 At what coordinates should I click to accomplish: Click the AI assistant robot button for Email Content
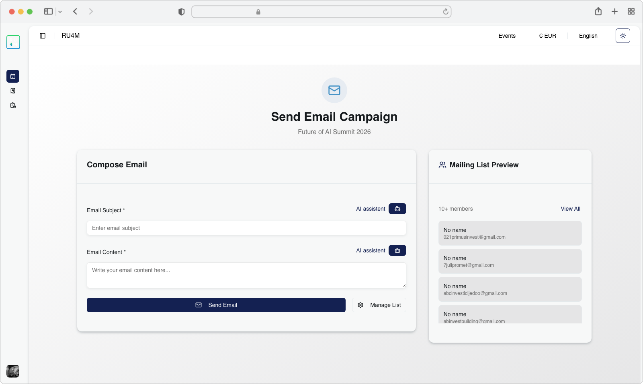click(x=397, y=250)
